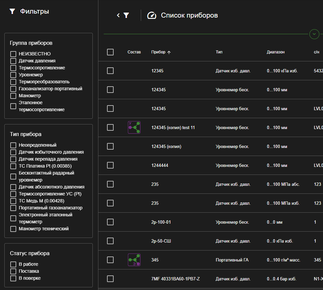This screenshot has width=323, height=290.
Task: Toggle sort arrow on the Прибор column
Action: (x=169, y=52)
